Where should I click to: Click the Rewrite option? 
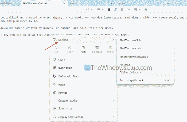(83, 93)
